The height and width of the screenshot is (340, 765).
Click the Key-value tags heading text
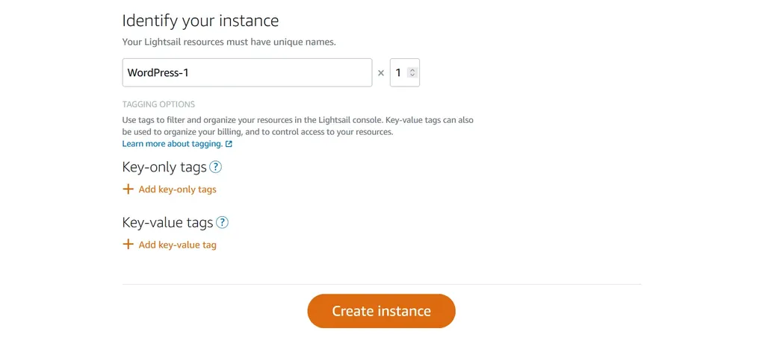coord(167,223)
